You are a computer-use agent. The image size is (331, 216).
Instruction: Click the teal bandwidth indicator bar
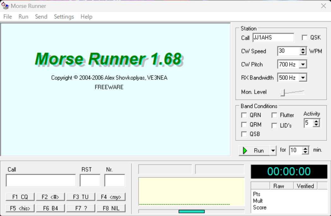pos(191,211)
